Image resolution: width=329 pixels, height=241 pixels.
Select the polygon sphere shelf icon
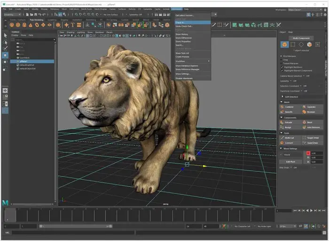coord(12,25)
